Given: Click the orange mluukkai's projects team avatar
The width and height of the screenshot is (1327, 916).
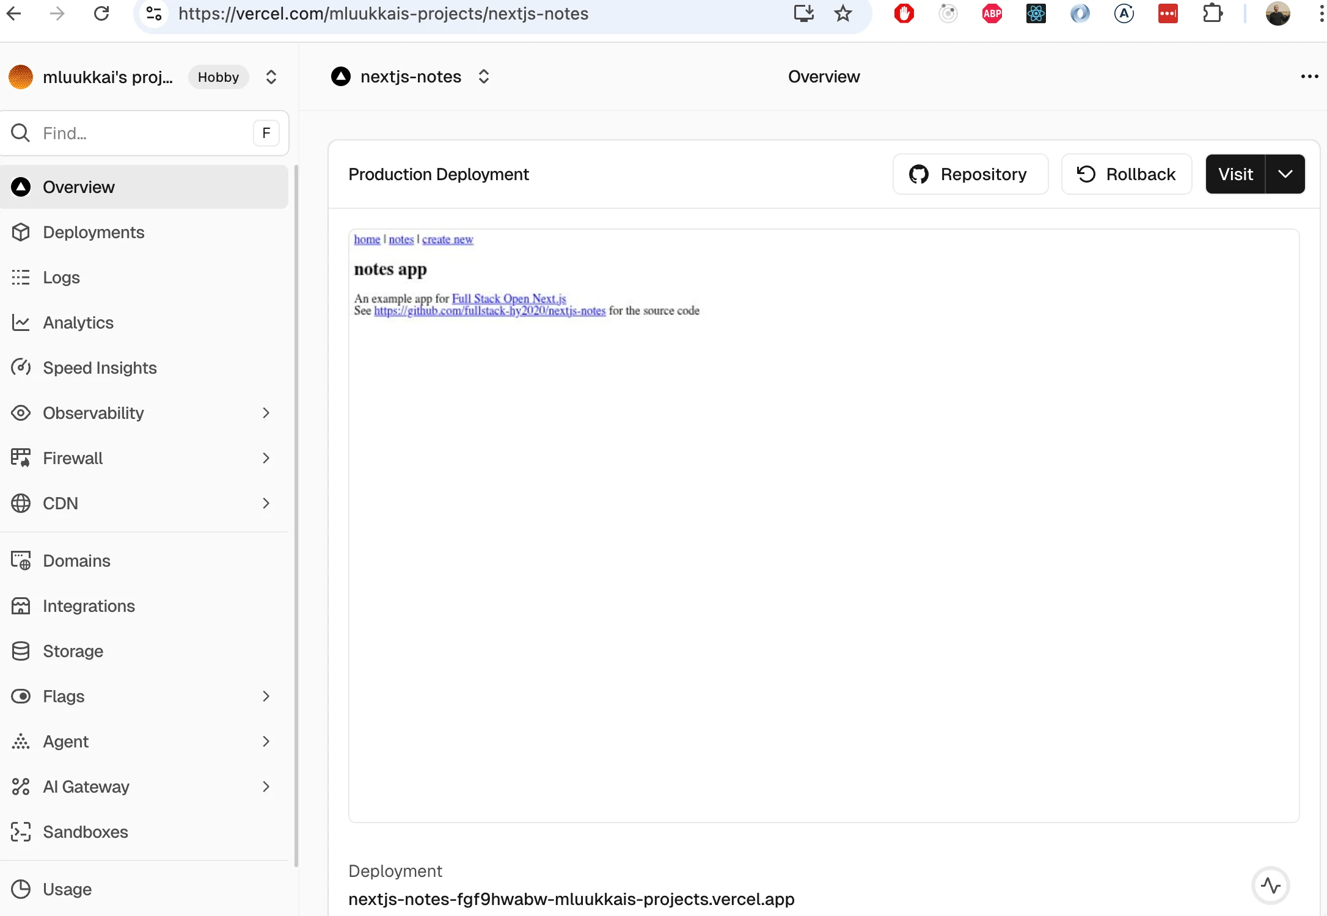Looking at the screenshot, I should (x=21, y=77).
